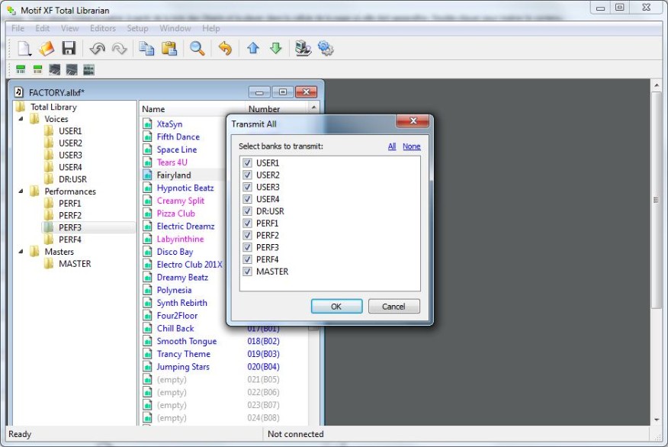Open settings with the blue gears icon
Screen dimensions: 668x447
326,48
